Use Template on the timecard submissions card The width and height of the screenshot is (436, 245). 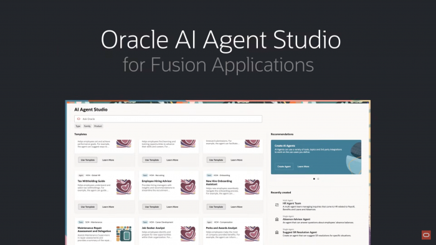click(x=216, y=160)
